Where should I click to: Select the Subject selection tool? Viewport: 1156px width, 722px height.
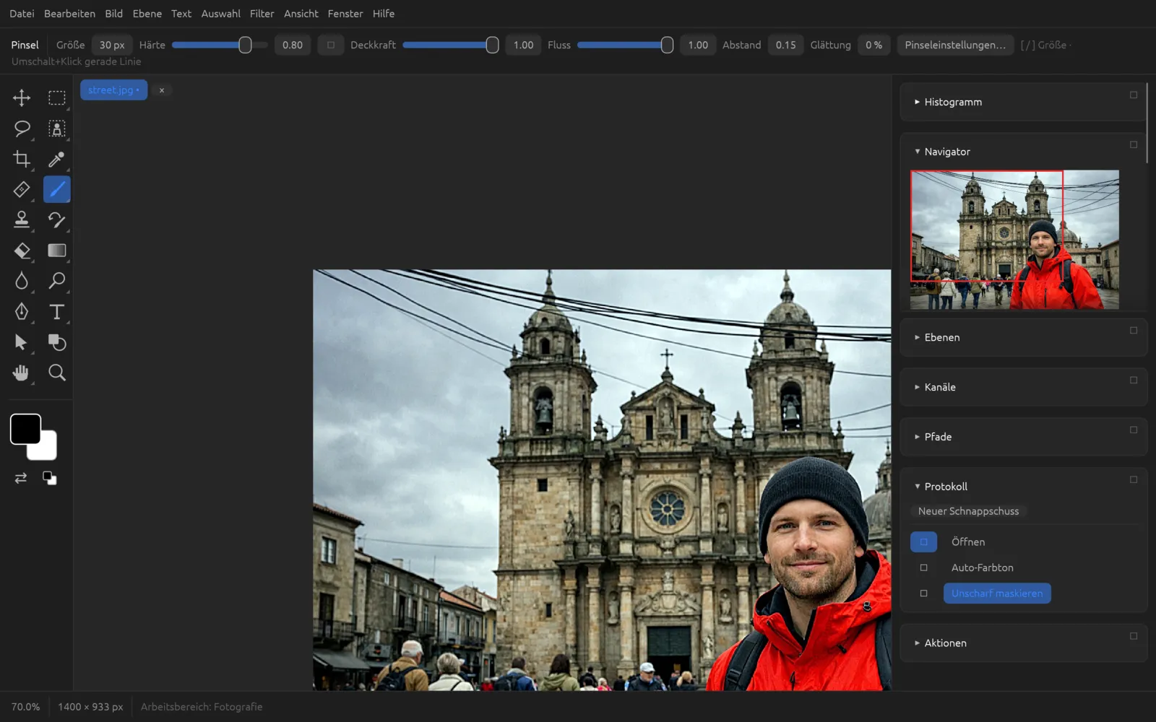point(56,129)
